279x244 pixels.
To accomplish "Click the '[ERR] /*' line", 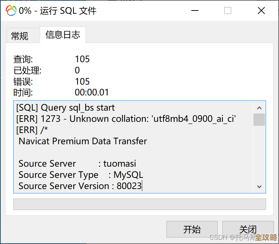I will click(32, 130).
